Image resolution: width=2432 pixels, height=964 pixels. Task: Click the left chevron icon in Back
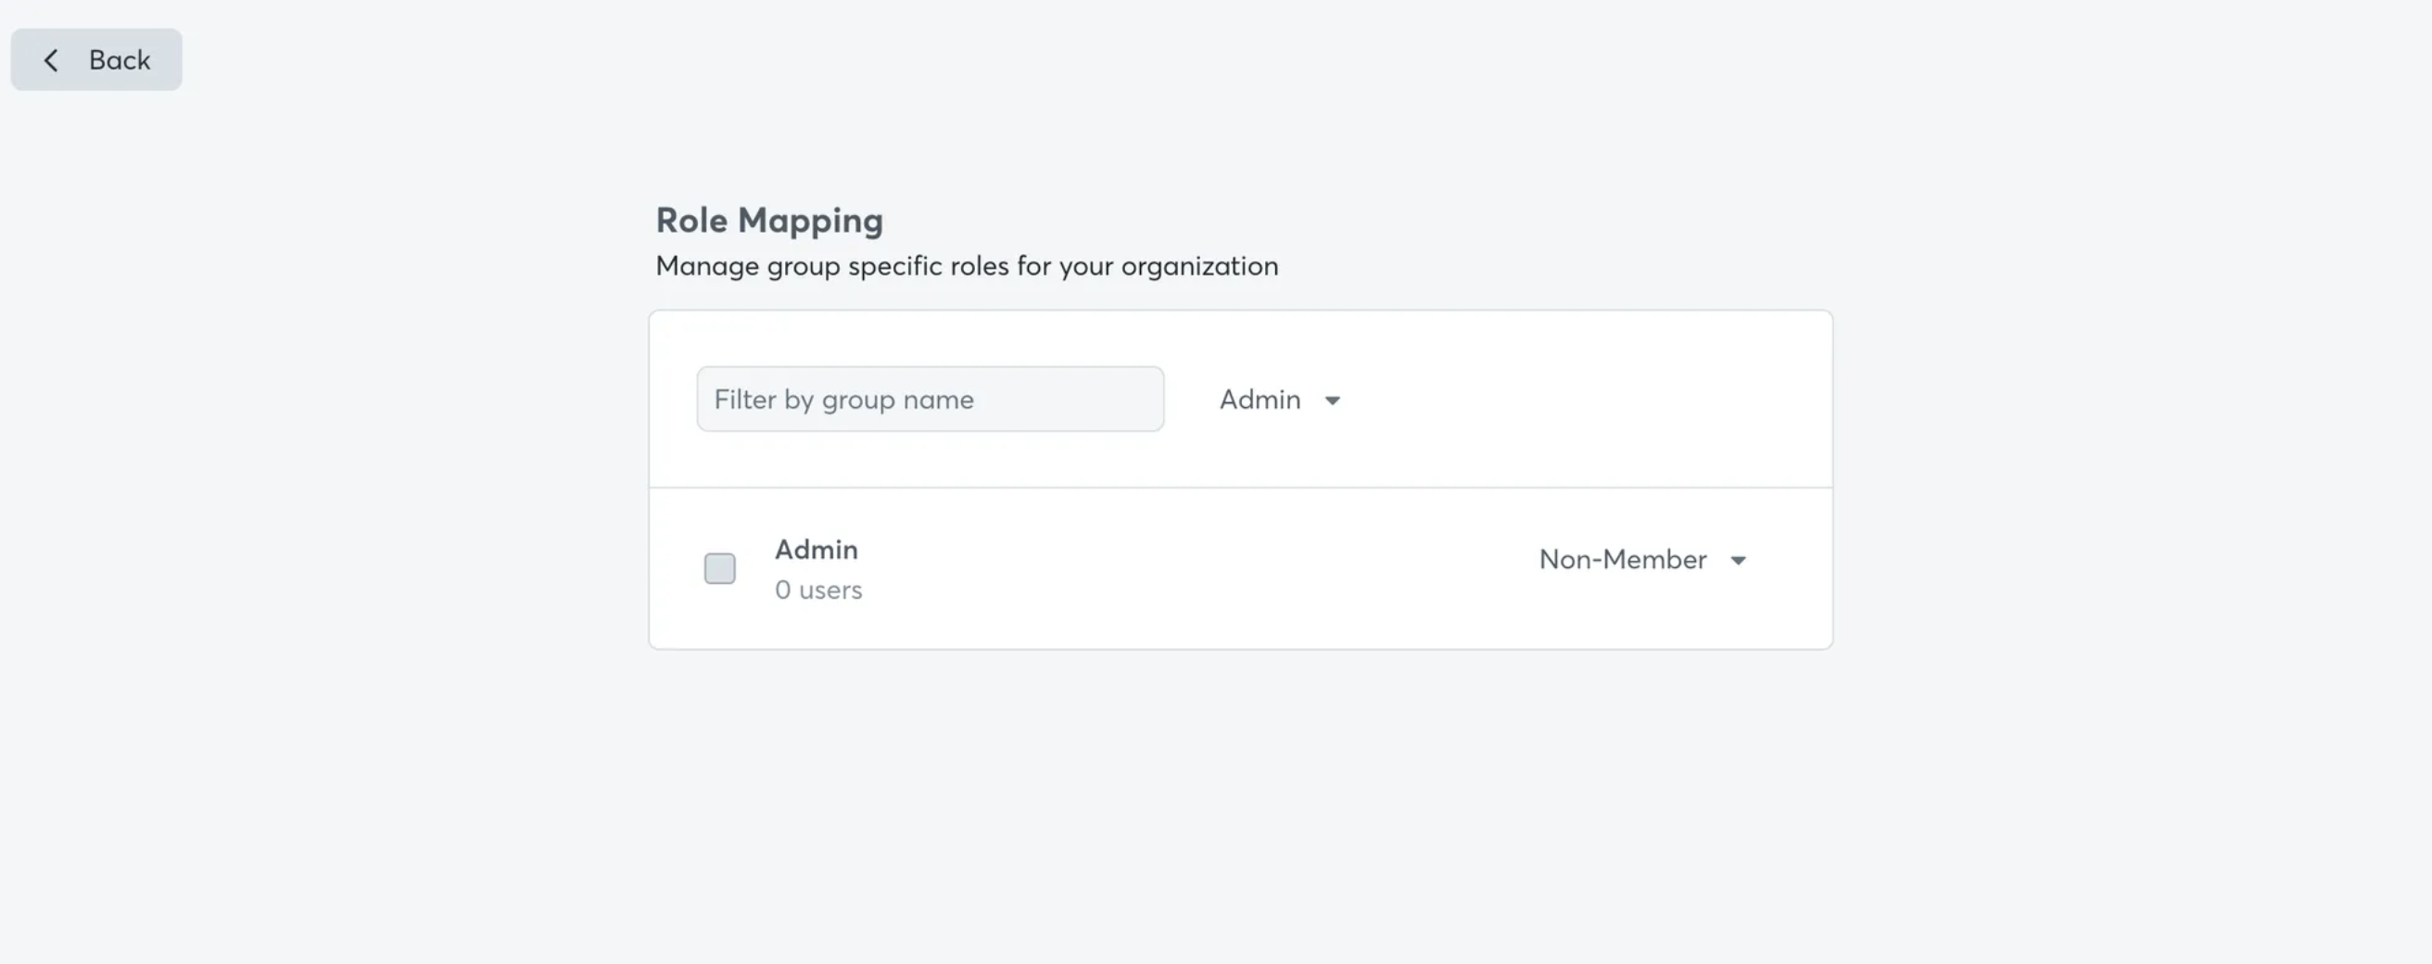pos(51,60)
